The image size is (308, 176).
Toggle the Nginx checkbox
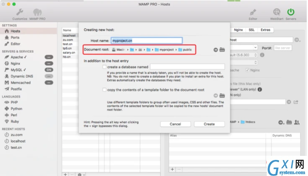click(247, 70)
